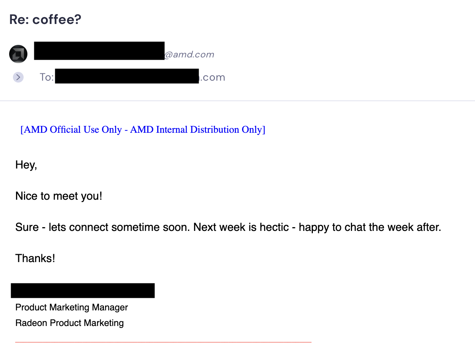Click the "To:" recipient label
The width and height of the screenshot is (475, 353).
coord(47,77)
